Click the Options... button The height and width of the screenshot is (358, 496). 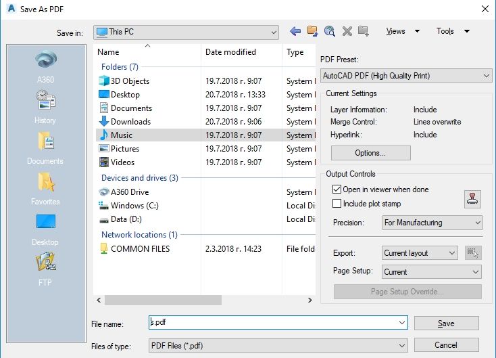(371, 153)
